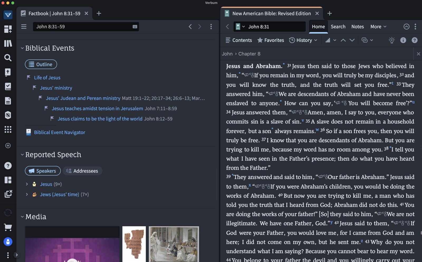Click the lightbulb suggestions icon in the Bible toolbar

(392, 40)
